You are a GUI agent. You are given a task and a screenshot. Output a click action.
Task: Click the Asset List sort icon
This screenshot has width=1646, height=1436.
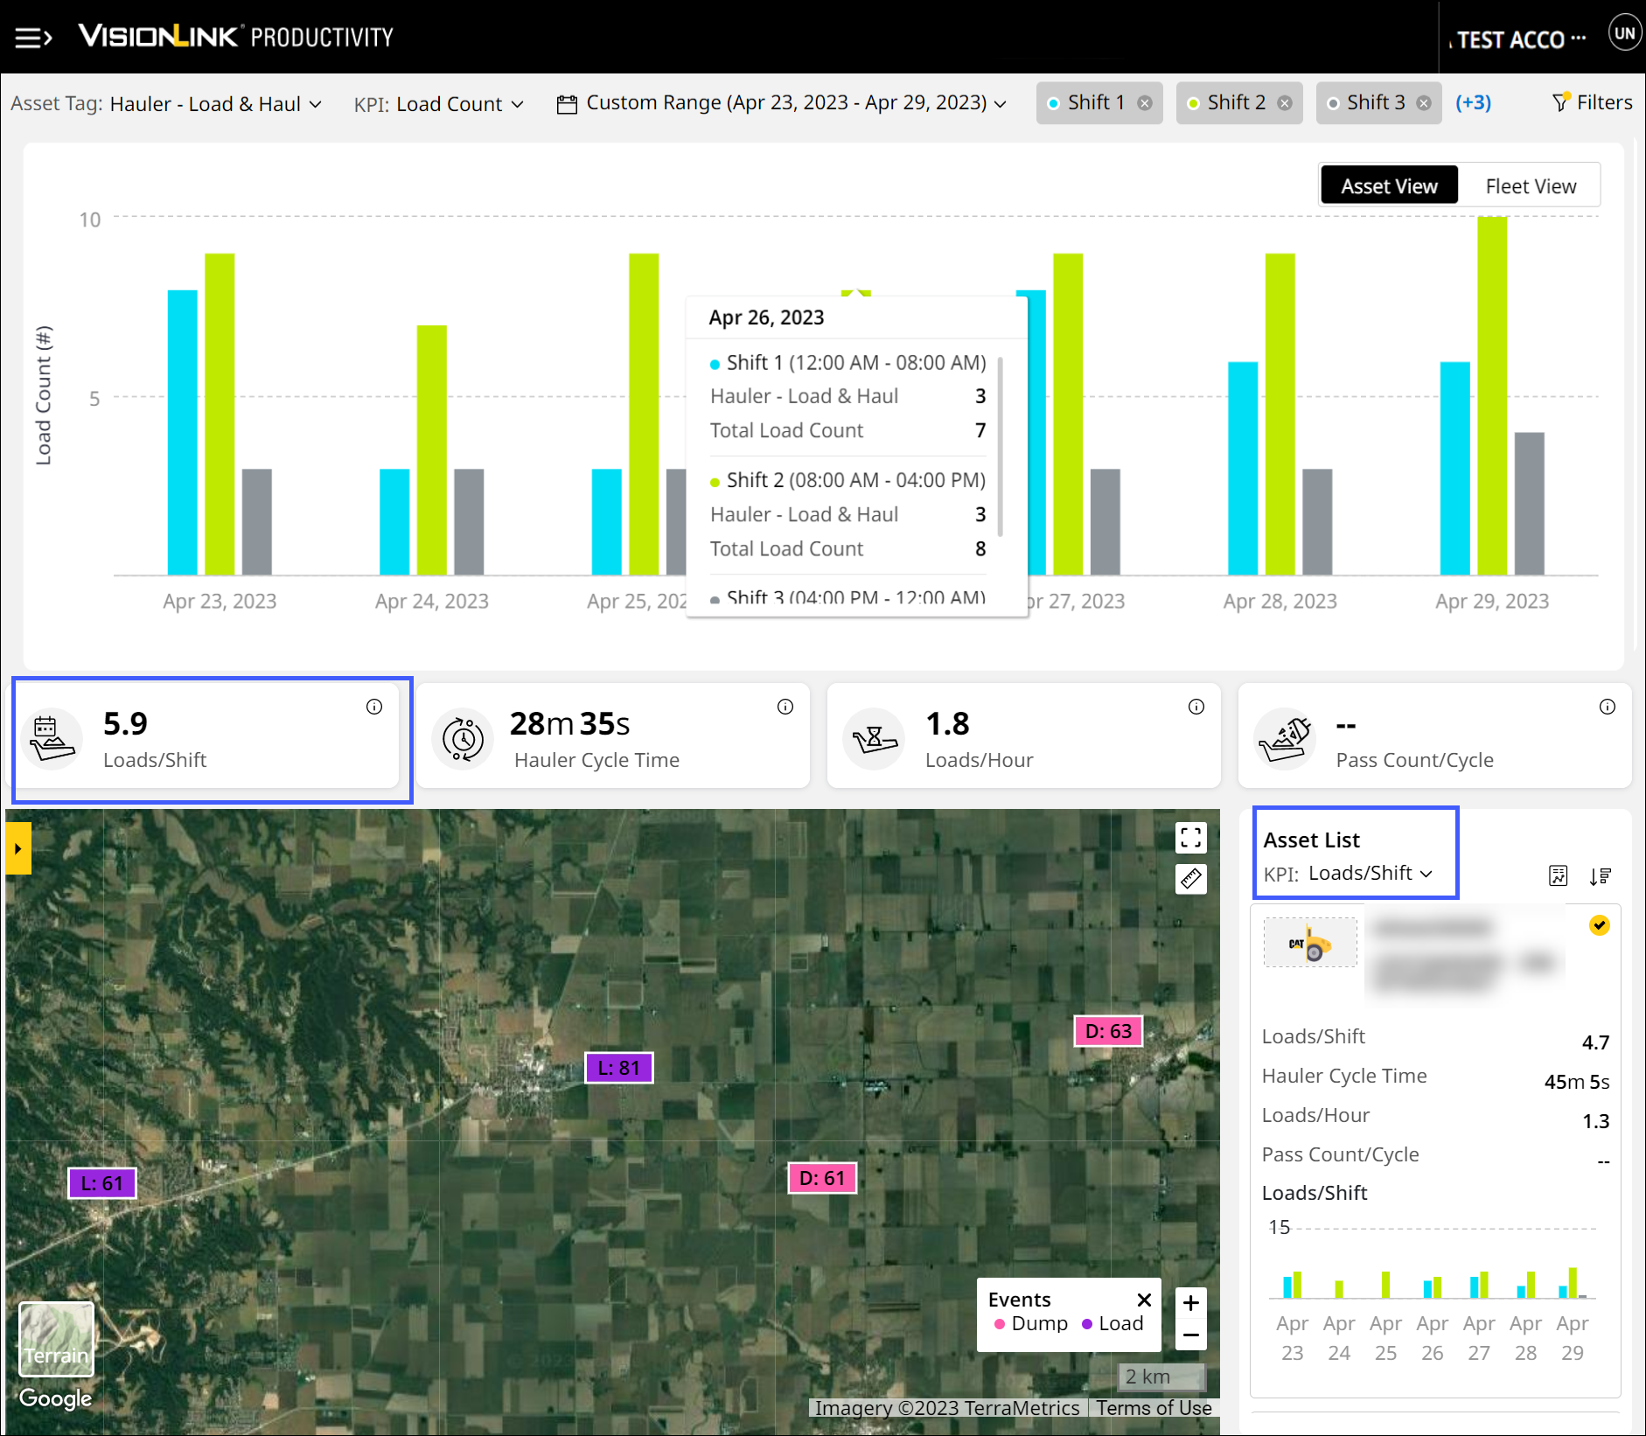coord(1600,875)
